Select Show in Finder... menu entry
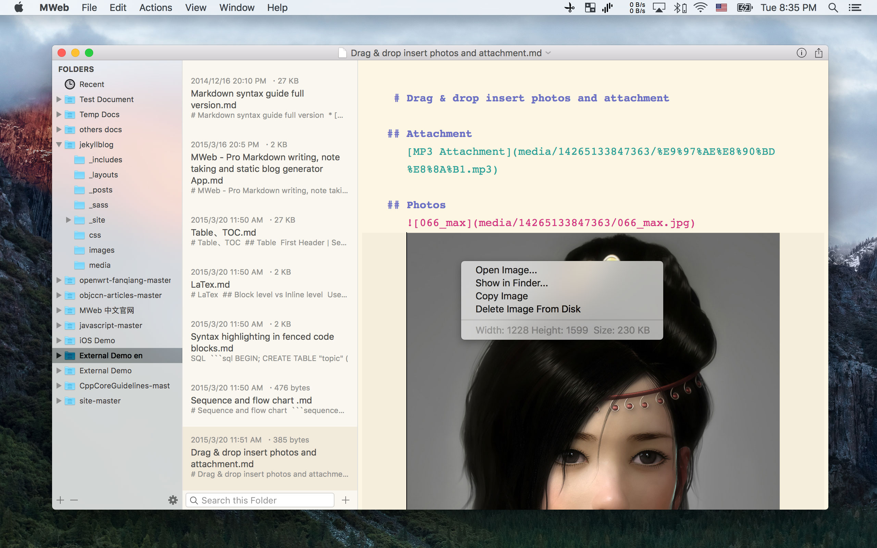Image resolution: width=877 pixels, height=548 pixels. click(x=511, y=283)
